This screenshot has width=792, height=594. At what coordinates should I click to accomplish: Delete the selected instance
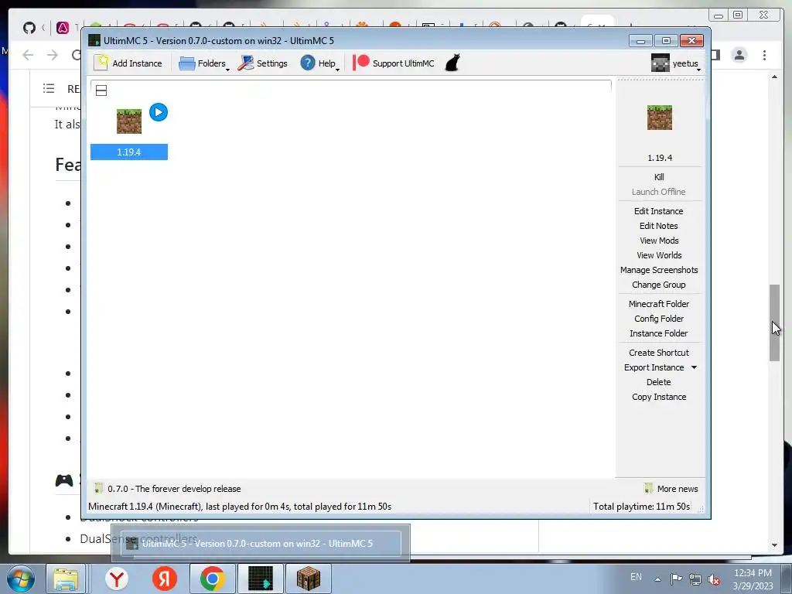659,382
